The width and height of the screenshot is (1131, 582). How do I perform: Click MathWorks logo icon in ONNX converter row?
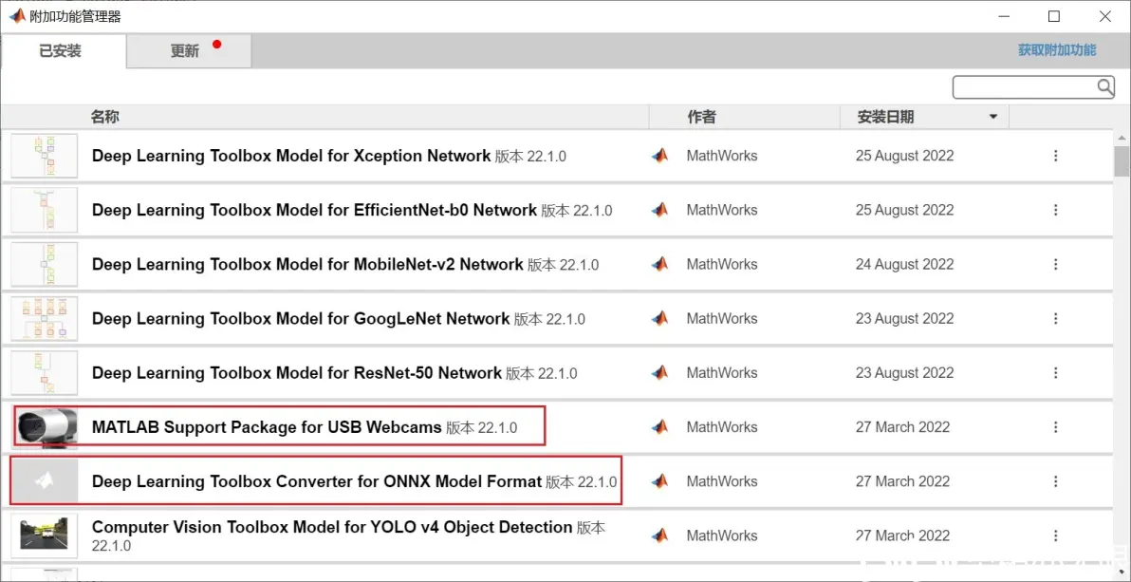pos(660,481)
